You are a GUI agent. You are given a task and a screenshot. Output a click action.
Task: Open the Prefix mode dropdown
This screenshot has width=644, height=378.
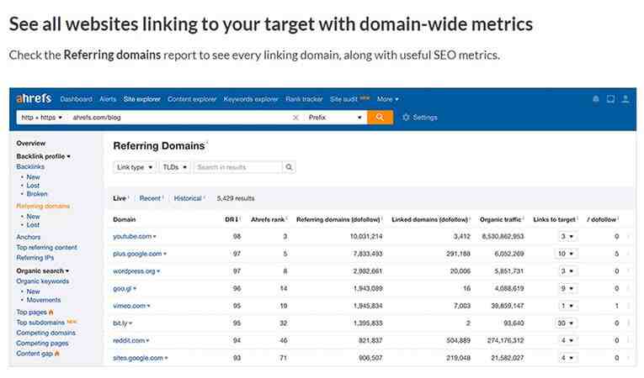[335, 118]
